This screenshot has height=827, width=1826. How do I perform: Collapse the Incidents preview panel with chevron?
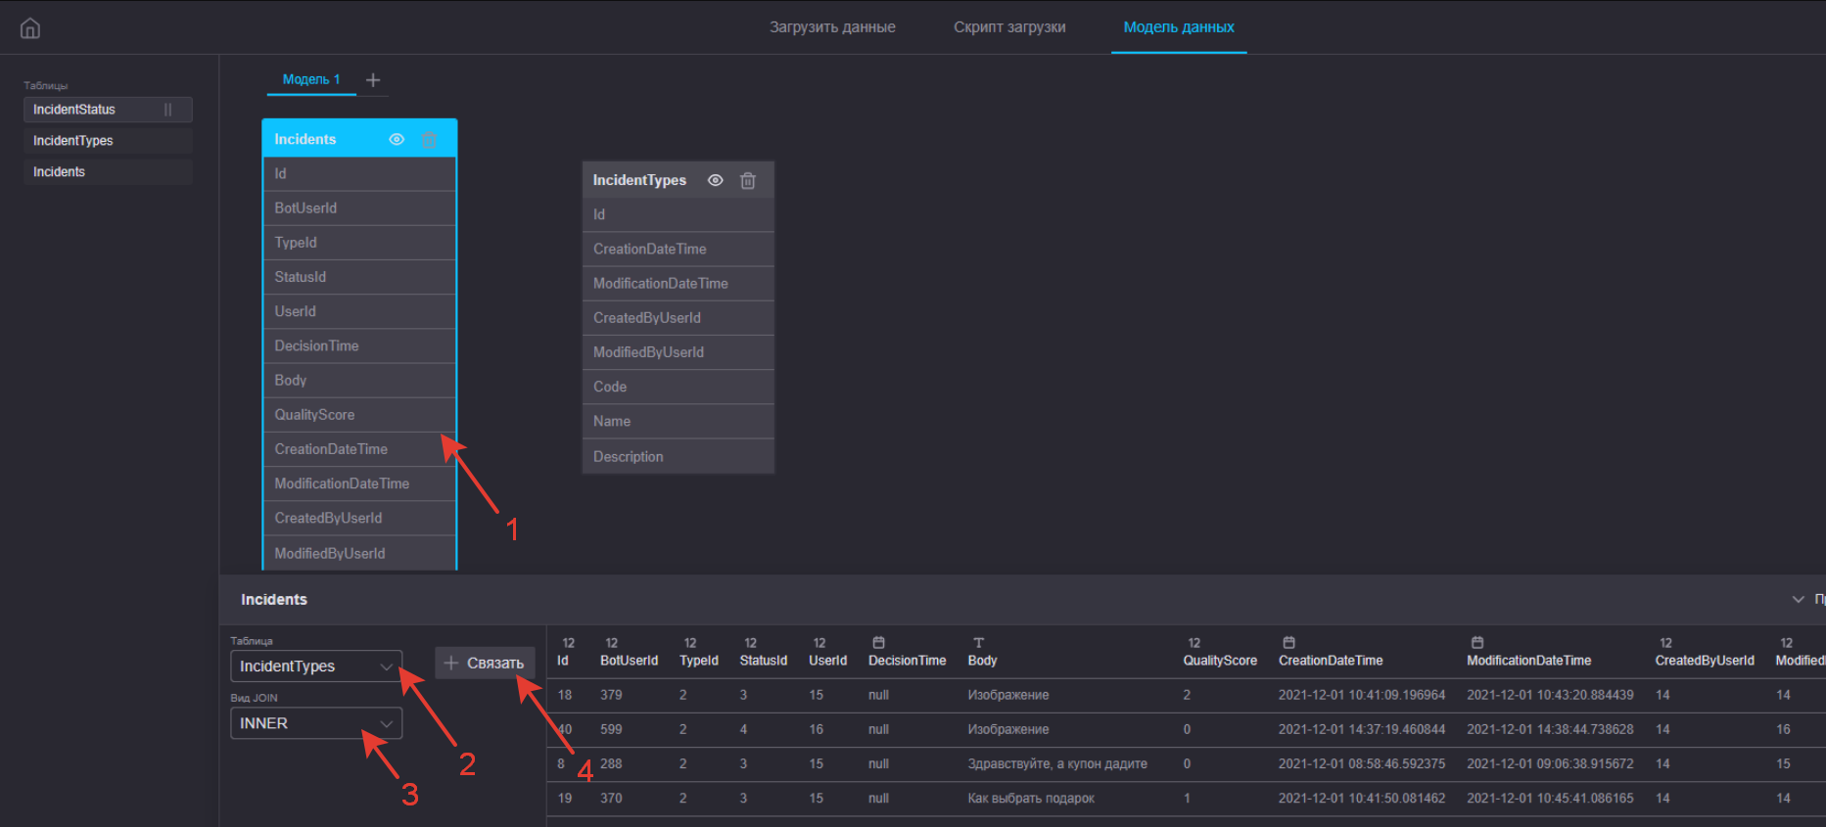pos(1798,599)
